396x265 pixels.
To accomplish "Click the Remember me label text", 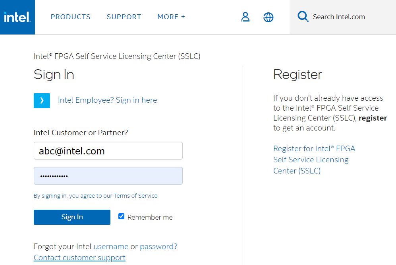I will (x=150, y=217).
